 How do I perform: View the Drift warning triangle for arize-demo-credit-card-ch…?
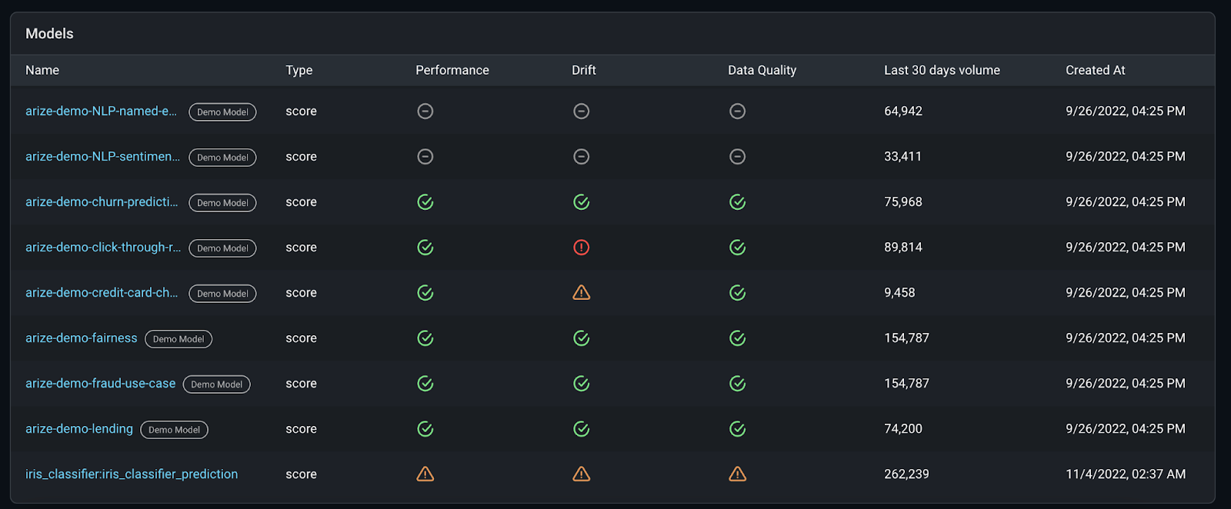582,292
